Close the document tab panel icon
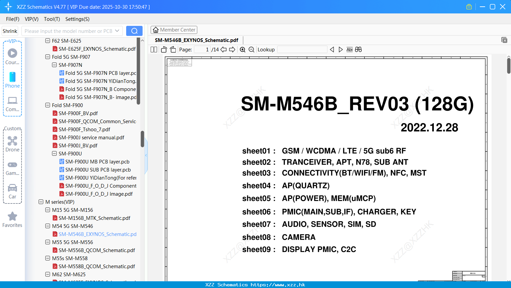The height and width of the screenshot is (288, 511). click(504, 40)
